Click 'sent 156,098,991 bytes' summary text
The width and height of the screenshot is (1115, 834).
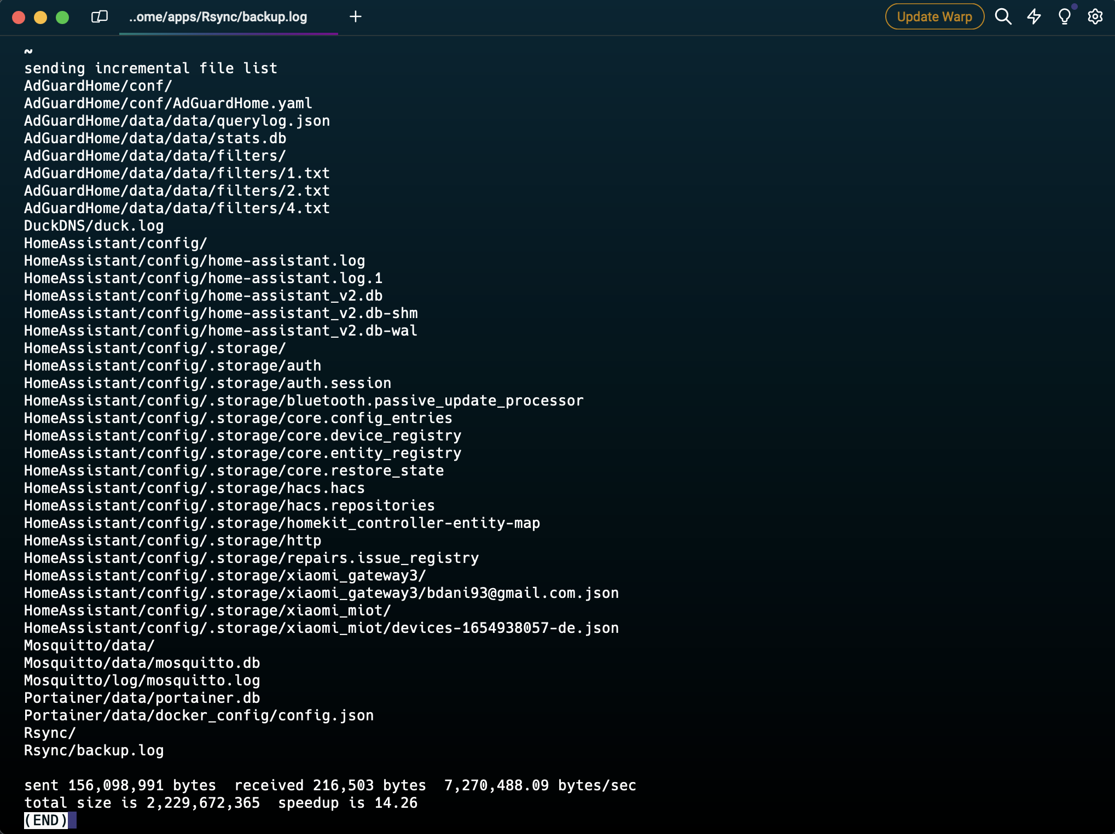tap(120, 785)
